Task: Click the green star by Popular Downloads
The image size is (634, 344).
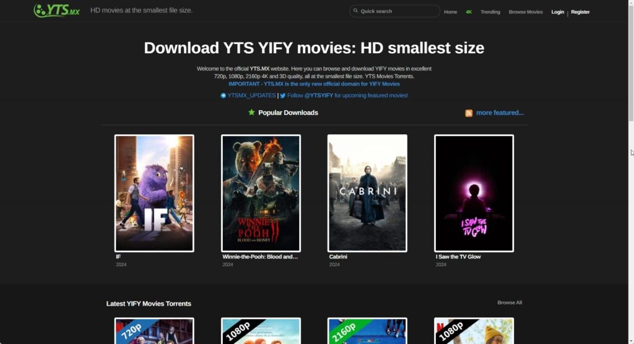Action: (251, 113)
